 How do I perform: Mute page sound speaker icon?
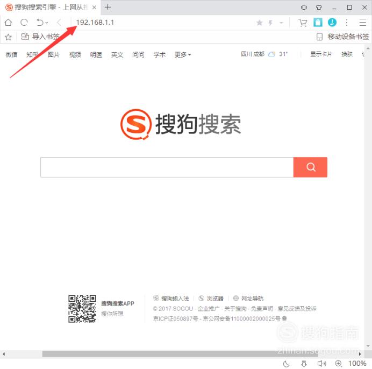click(321, 364)
